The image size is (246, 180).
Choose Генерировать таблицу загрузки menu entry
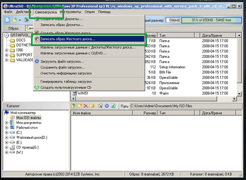(x=89, y=81)
